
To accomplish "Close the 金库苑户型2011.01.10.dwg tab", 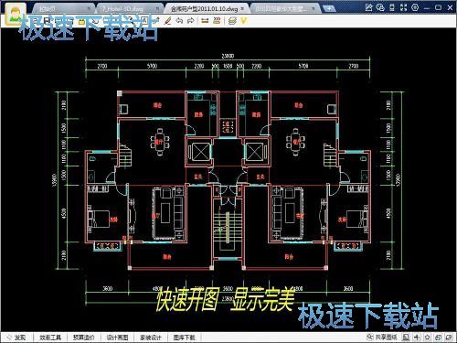I will (x=242, y=9).
